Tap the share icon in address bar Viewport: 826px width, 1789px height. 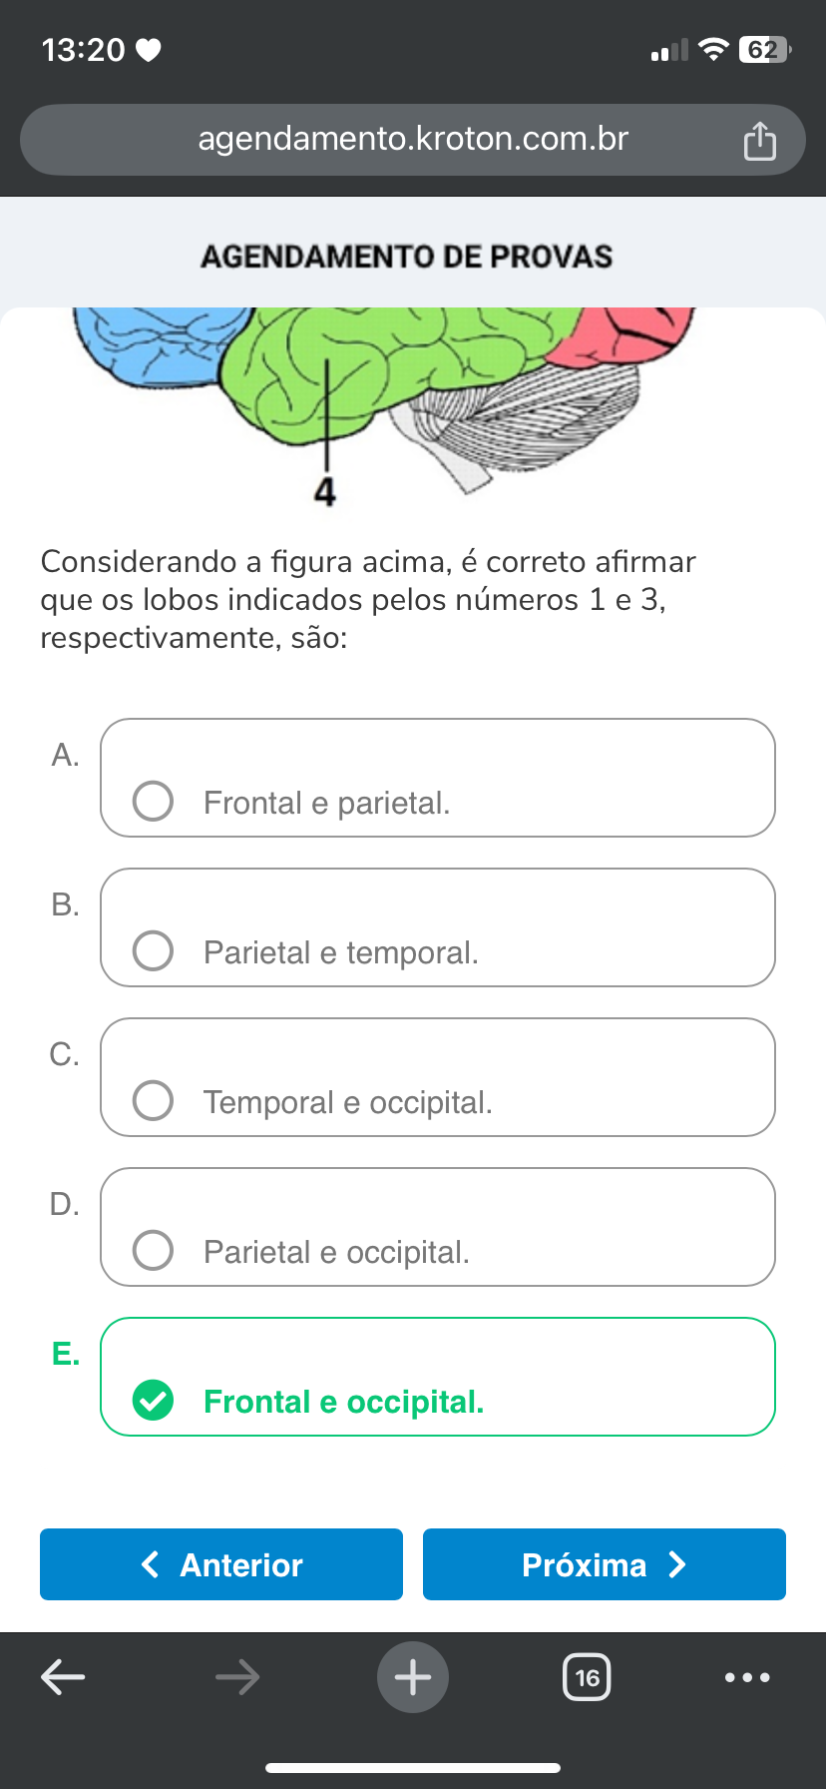click(x=759, y=141)
